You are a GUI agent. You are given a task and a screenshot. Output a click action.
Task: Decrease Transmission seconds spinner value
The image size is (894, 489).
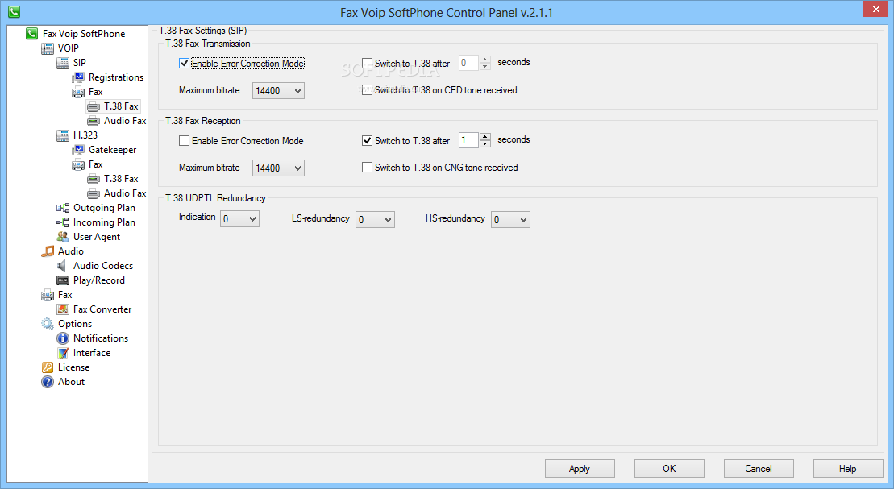click(x=485, y=67)
